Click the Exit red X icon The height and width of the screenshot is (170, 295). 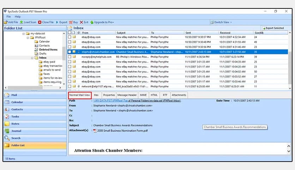point(81,22)
